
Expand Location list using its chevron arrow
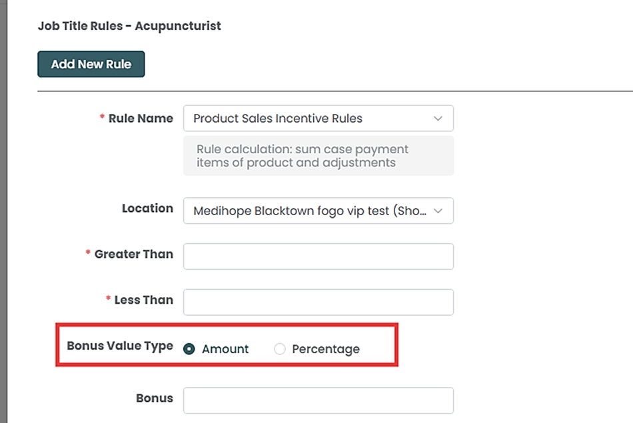click(x=438, y=211)
